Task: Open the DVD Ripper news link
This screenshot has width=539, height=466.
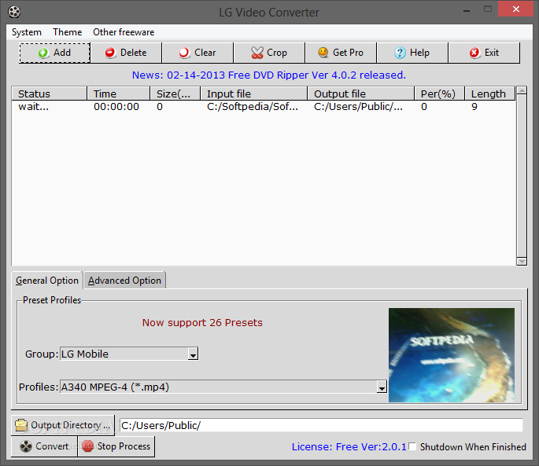Action: pyautogui.click(x=269, y=75)
